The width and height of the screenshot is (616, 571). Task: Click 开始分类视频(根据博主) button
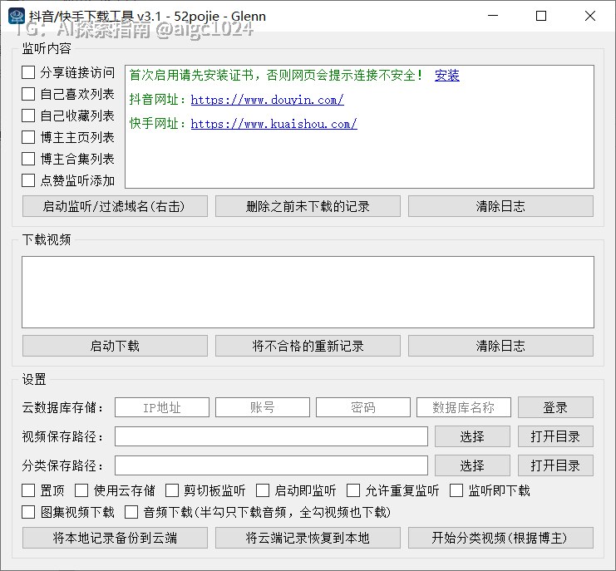point(500,538)
